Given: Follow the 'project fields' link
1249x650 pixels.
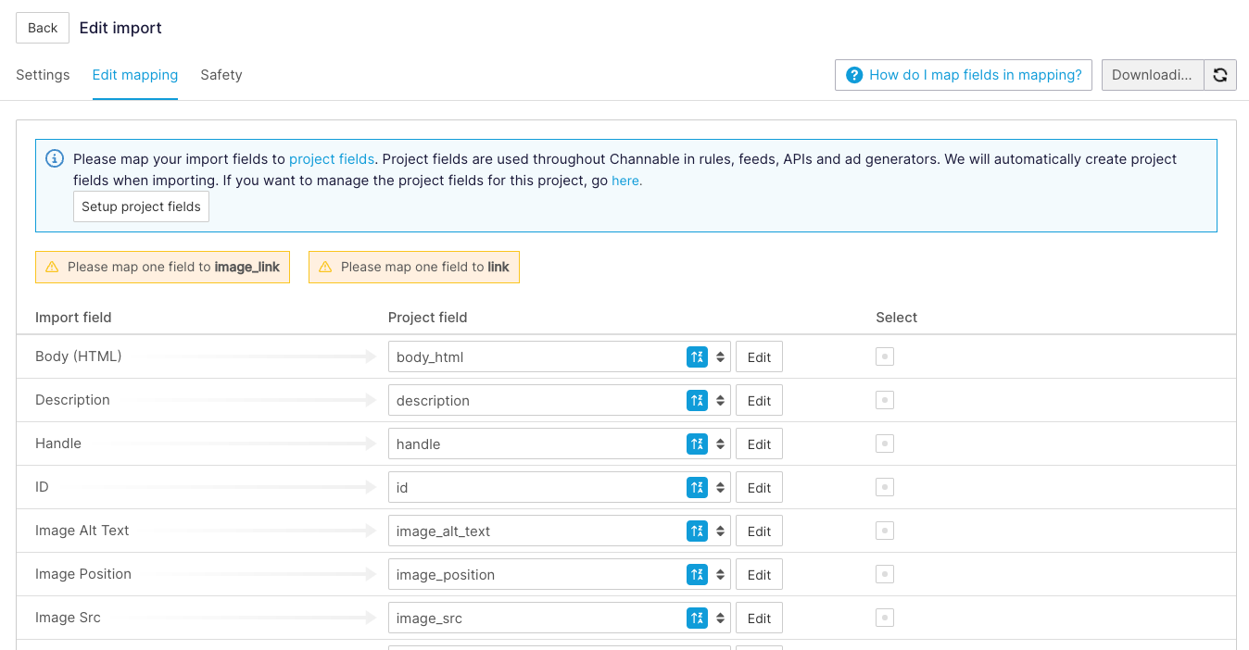Looking at the screenshot, I should pyautogui.click(x=332, y=159).
